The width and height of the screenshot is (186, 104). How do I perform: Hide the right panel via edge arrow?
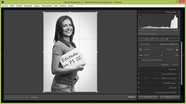184,55
